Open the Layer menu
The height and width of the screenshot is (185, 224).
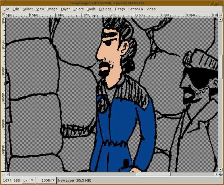click(x=65, y=9)
